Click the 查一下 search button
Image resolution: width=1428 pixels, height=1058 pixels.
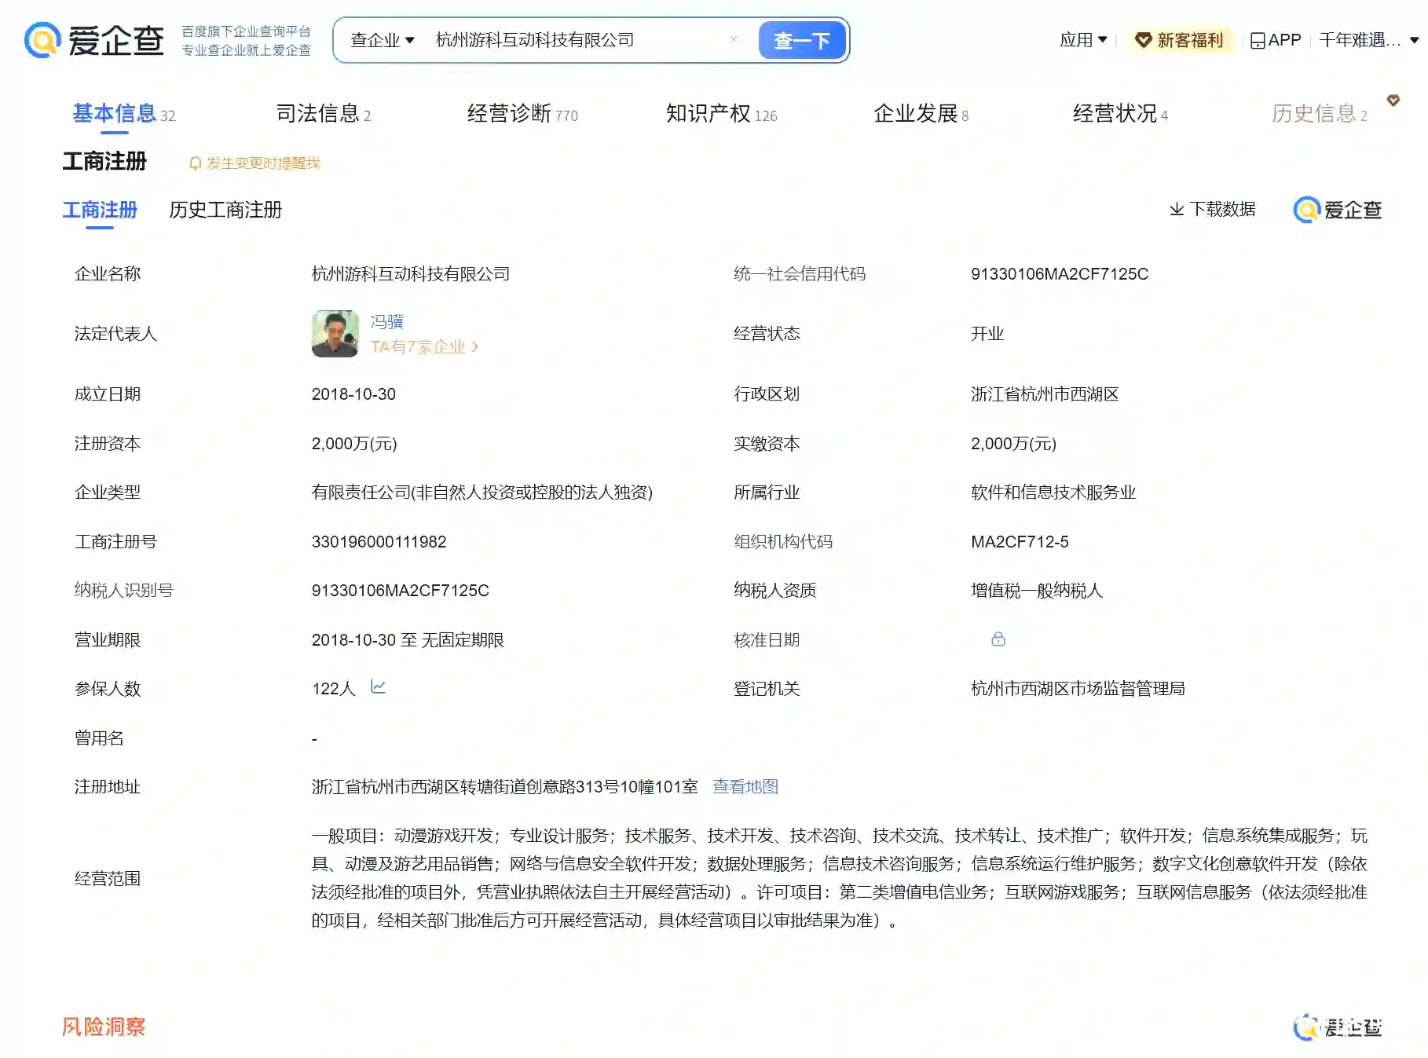[802, 40]
